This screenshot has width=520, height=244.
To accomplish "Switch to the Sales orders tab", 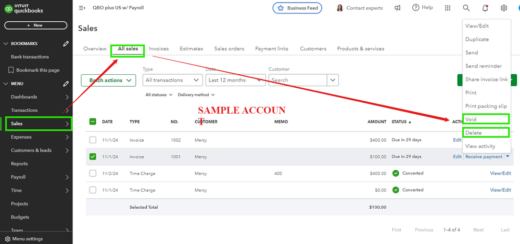I will point(229,49).
